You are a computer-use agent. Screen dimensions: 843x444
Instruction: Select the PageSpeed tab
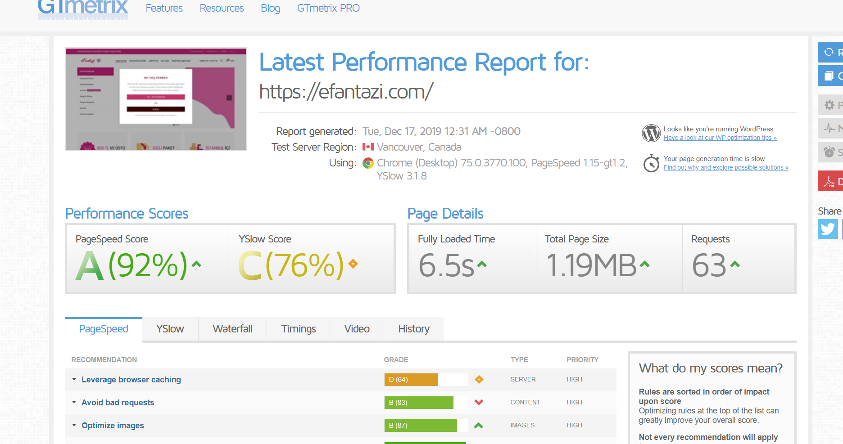[104, 329]
